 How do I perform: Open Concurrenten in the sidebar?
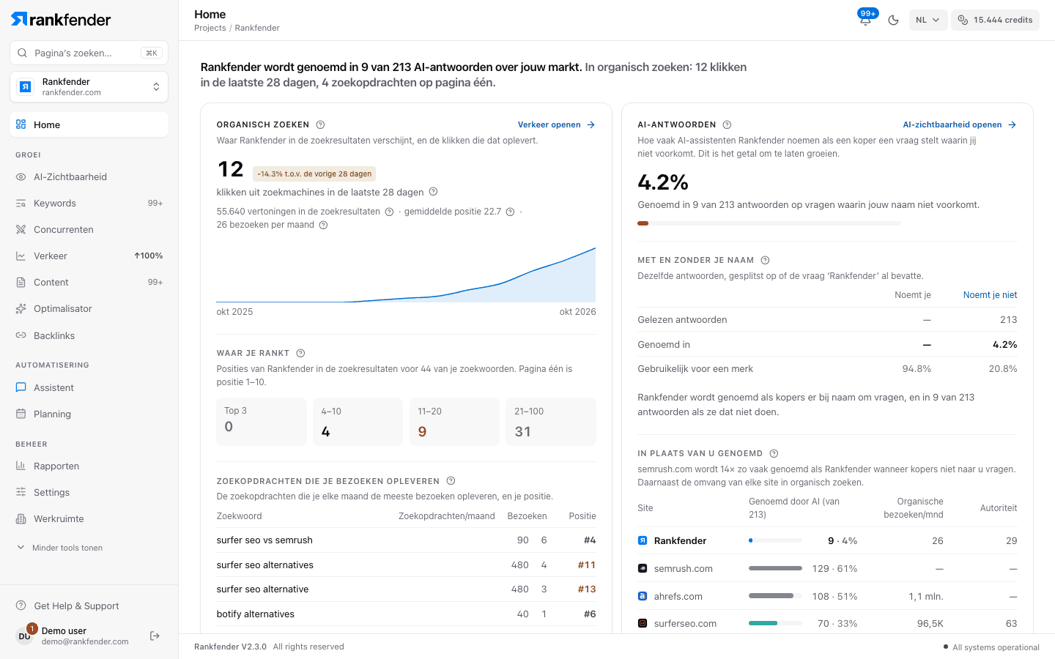click(x=89, y=229)
